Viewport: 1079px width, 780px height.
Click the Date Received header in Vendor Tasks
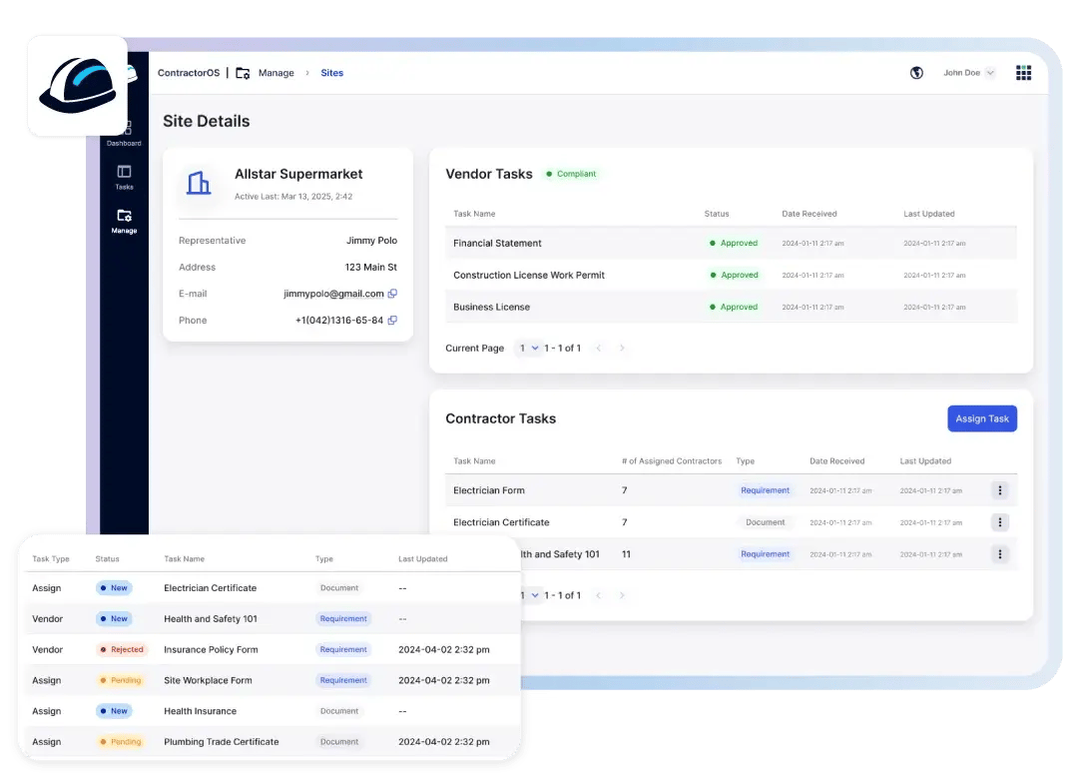pos(809,214)
